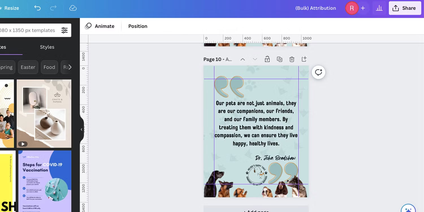The image size is (424, 212).
Task: Open template filter options beside the search bar
Action: (64, 30)
